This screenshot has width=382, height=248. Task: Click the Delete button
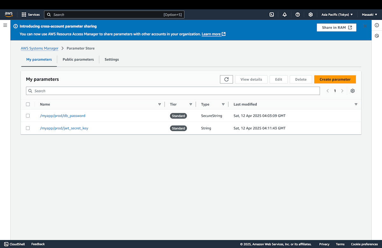301,79
